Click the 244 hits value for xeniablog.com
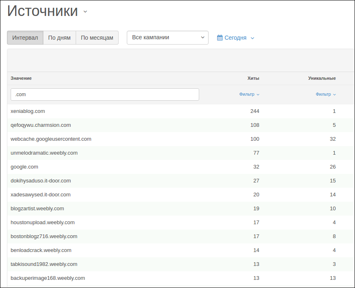 pos(255,111)
